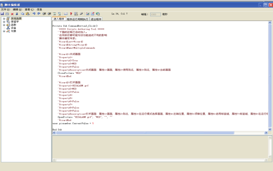
Task: Select the 保留字 tree label
Action: pos(15,22)
